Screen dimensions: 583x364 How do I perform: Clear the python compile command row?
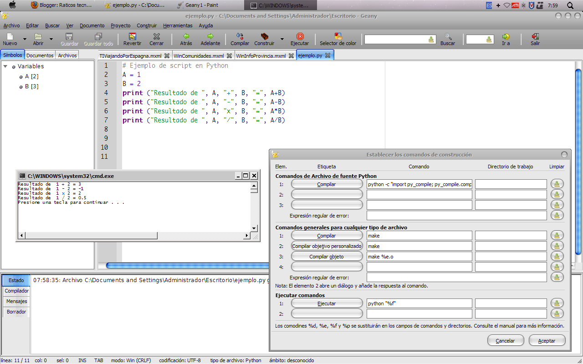[x=557, y=184]
